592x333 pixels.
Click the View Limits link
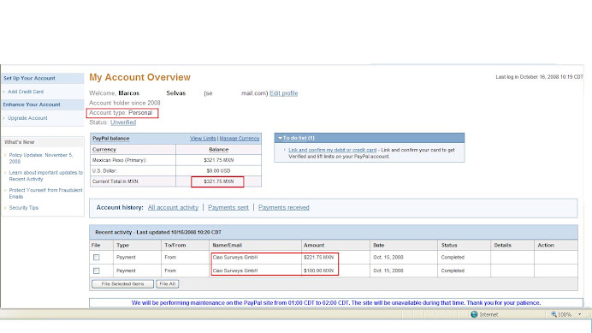tap(203, 139)
